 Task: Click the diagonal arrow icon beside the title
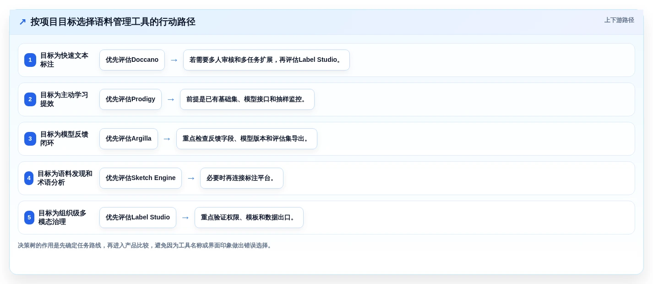[x=22, y=22]
